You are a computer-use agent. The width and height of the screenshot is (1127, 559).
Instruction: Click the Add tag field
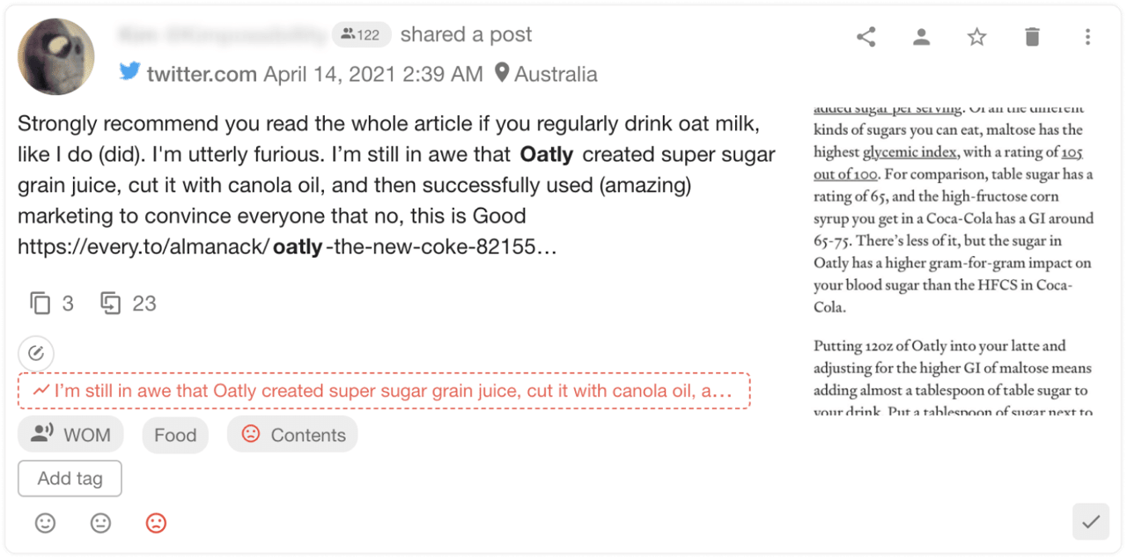tap(70, 479)
